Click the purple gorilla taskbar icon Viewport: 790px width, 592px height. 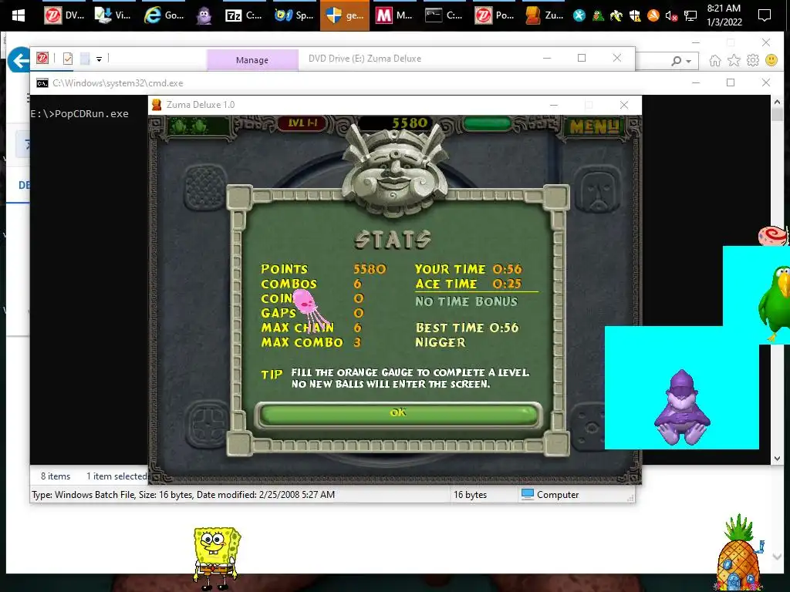coord(204,15)
